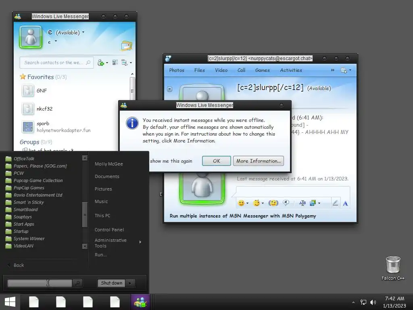The image size is (413, 310).
Task: Click the start menu search box
Action: [x=40, y=283]
